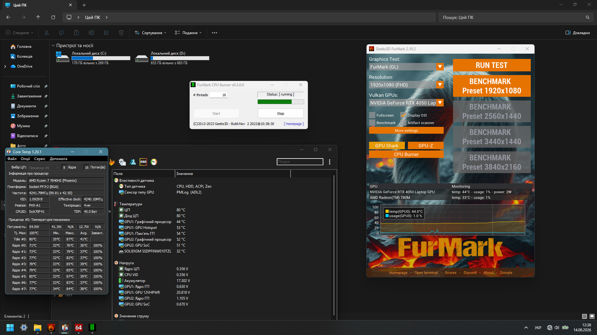Click the flame icon in the HWiNFO-style toolbar
The width and height of the screenshot is (597, 335).
(112, 162)
